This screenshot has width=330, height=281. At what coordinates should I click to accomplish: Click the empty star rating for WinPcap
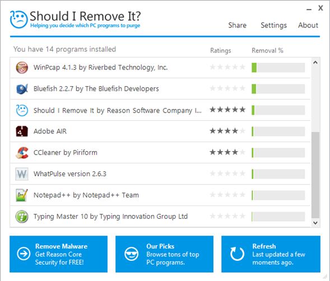pos(227,67)
